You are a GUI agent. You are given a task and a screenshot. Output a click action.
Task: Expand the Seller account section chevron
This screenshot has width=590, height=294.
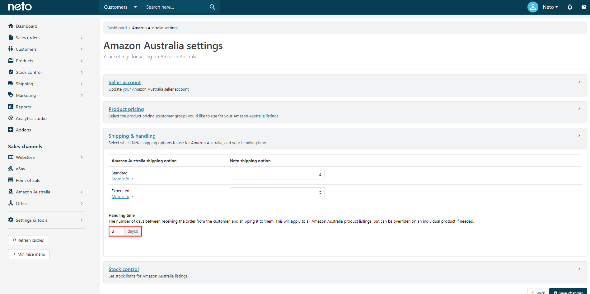pyautogui.click(x=579, y=82)
